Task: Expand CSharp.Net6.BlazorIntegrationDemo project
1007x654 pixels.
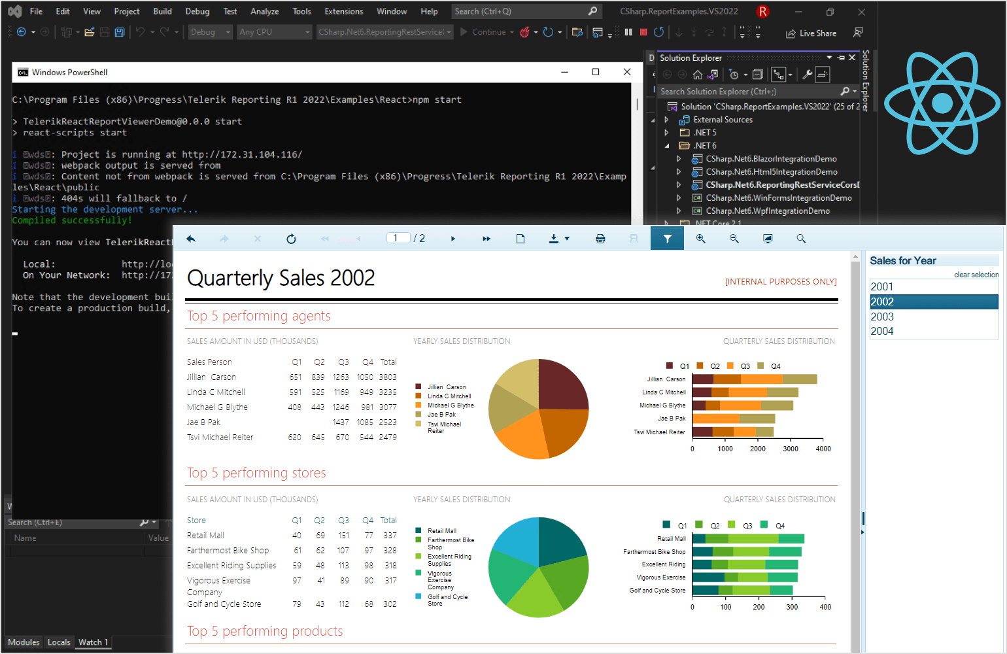Action: click(679, 159)
